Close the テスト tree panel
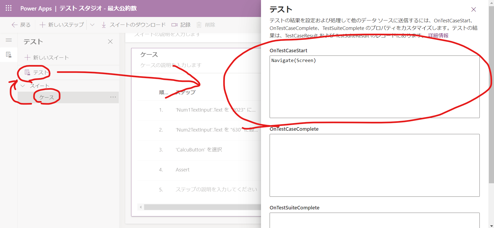 [110, 42]
